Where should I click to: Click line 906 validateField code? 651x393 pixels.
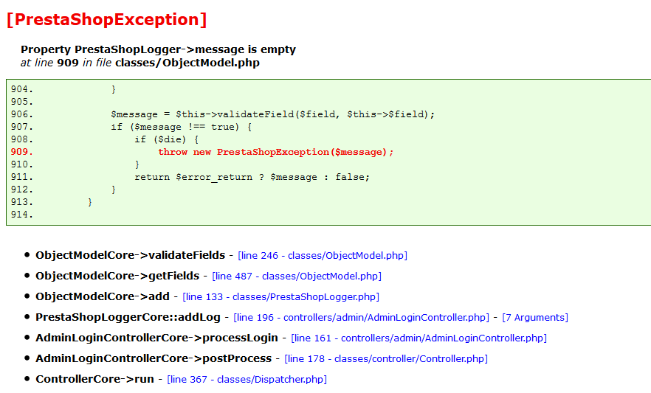coord(273,114)
